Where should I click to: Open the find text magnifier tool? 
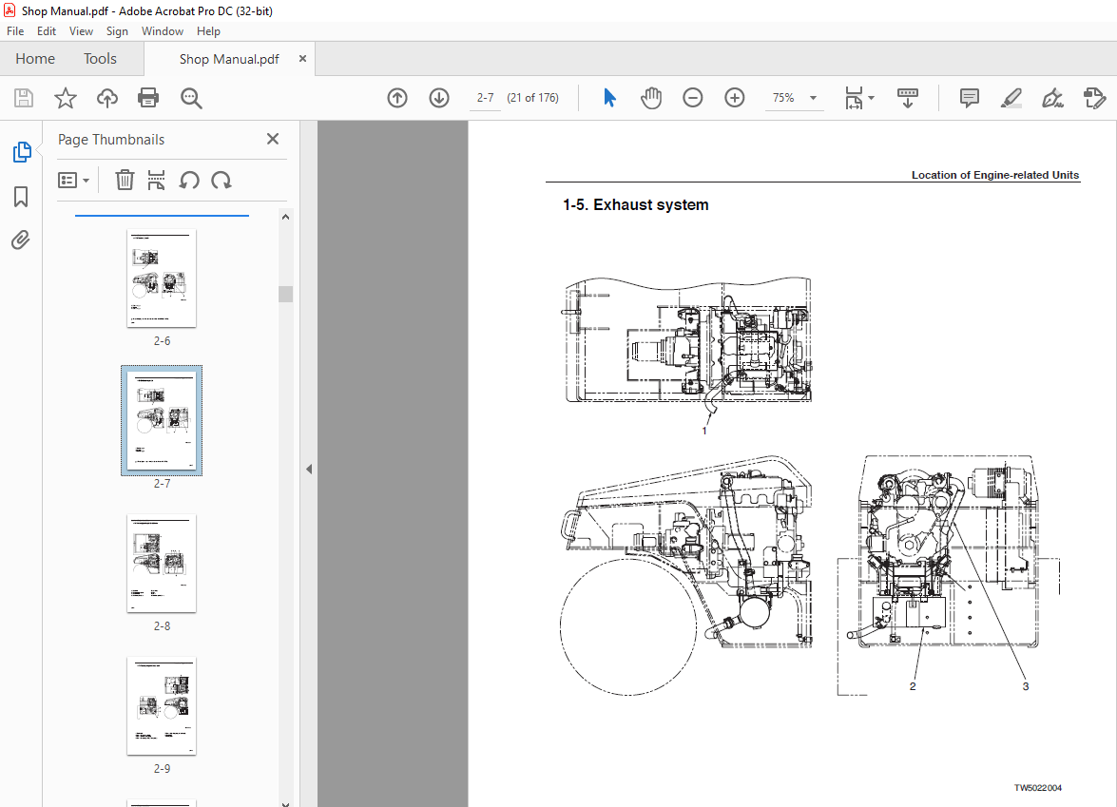(191, 98)
